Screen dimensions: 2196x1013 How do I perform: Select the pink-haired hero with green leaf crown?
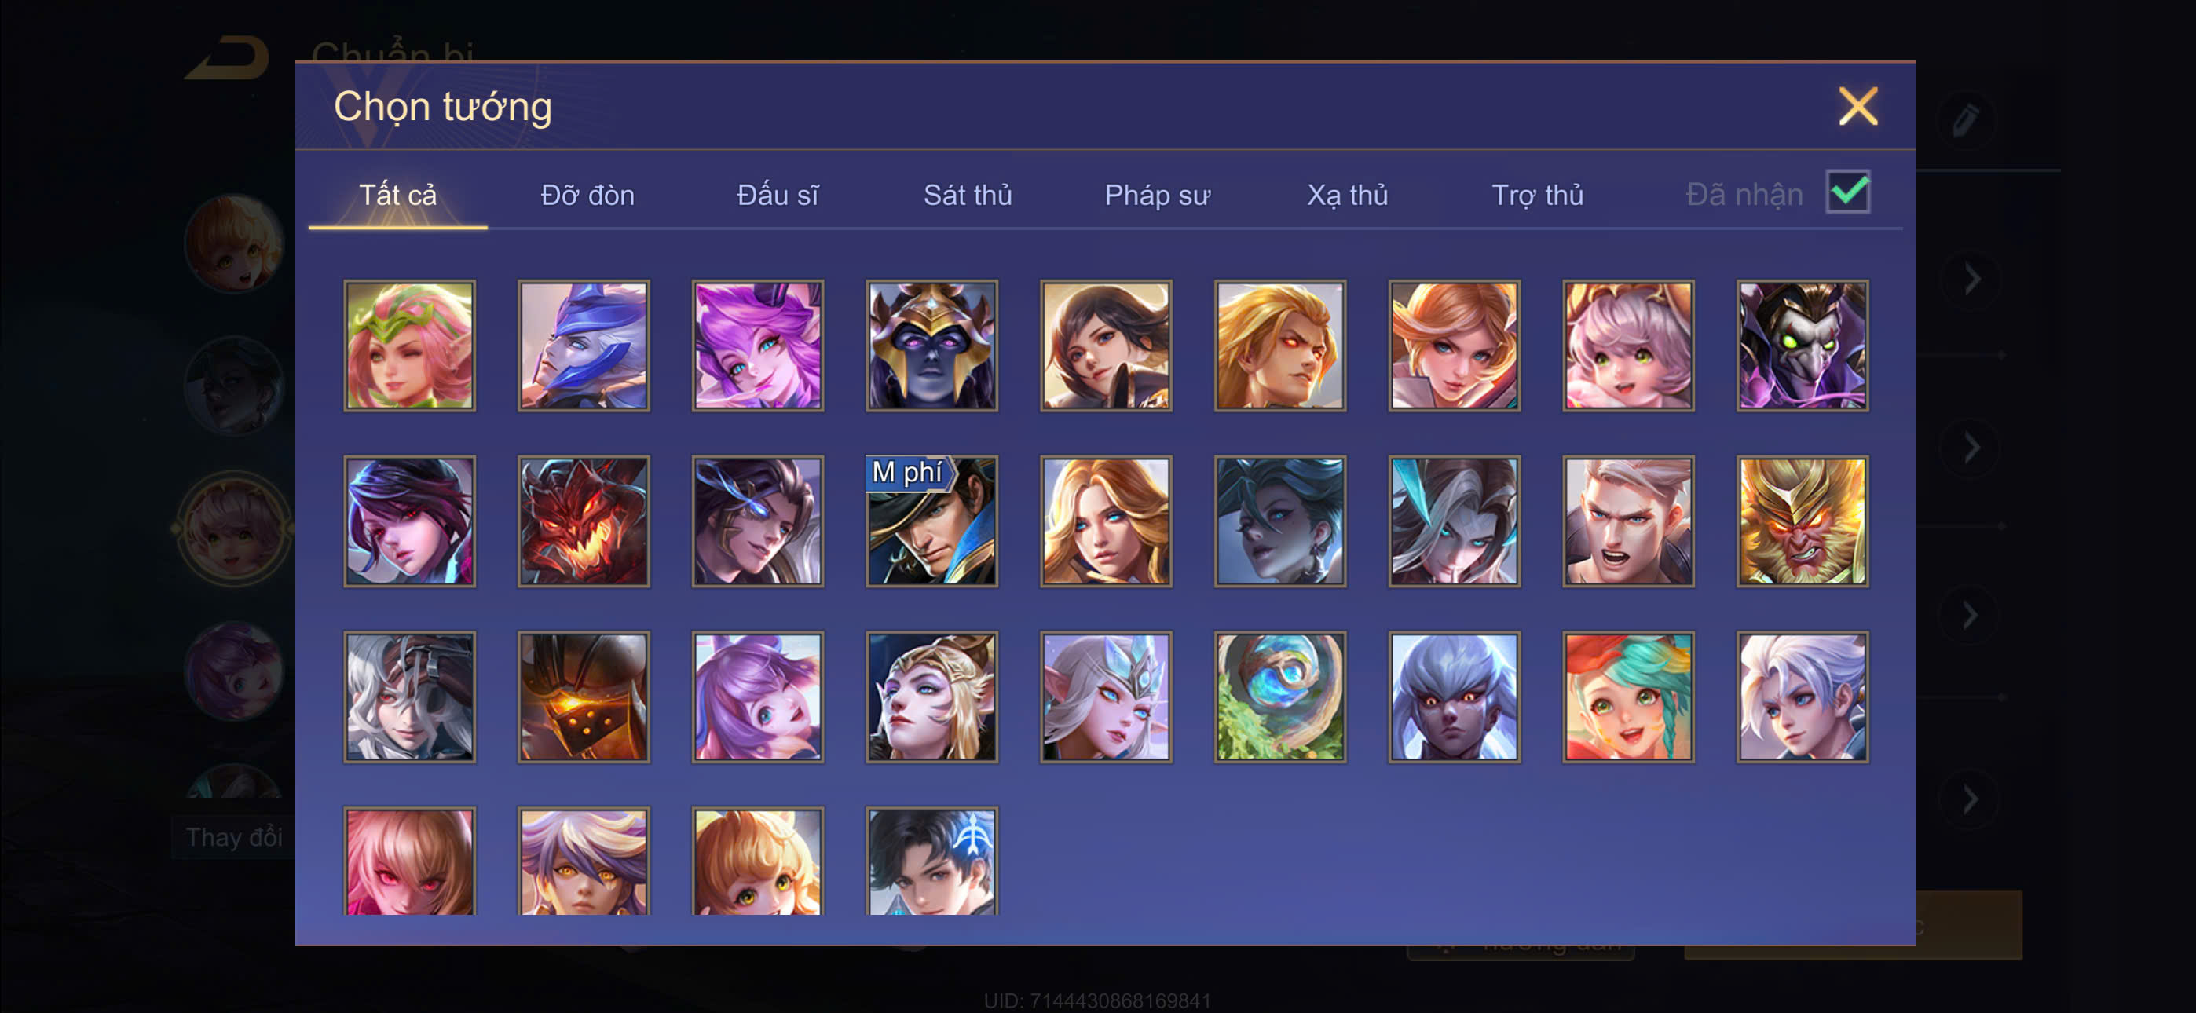(x=410, y=346)
